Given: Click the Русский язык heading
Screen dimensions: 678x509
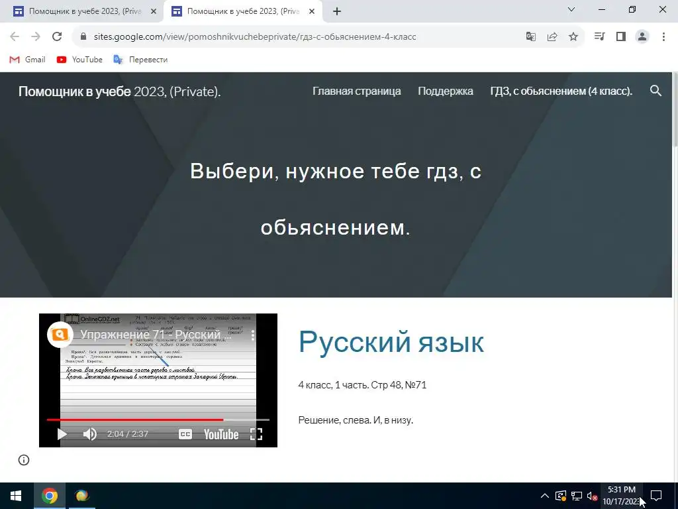Looking at the screenshot, I should tap(391, 342).
